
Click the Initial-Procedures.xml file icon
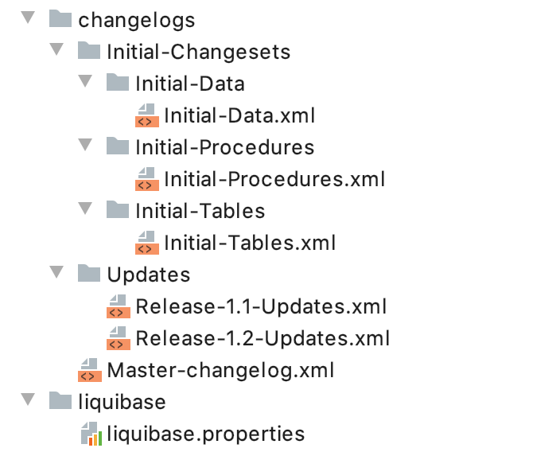click(147, 179)
